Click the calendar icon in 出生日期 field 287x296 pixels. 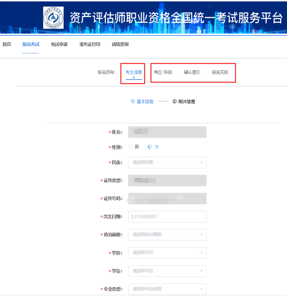click(x=133, y=216)
